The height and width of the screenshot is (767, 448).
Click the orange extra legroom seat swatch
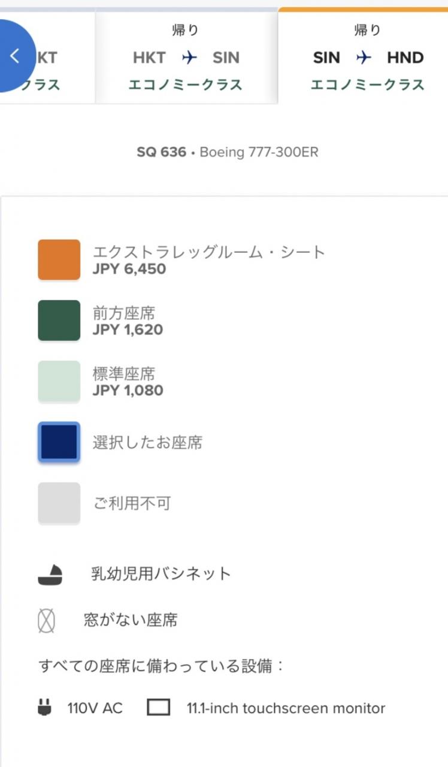coord(59,259)
